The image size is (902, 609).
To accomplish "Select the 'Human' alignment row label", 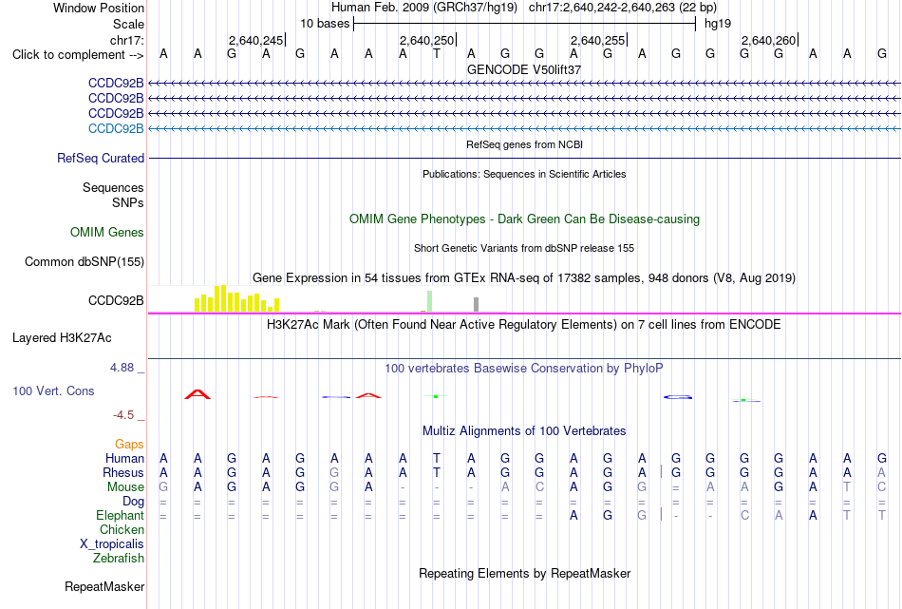I will tap(124, 458).
